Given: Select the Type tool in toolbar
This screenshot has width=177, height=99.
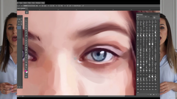Looking at the screenshot, I should click(x=26, y=57).
